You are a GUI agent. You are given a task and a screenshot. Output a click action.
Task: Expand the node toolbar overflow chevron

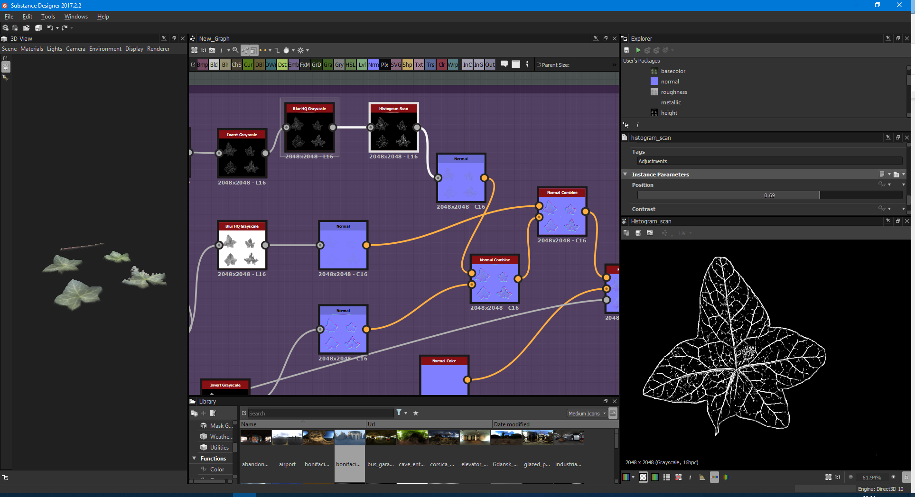pos(614,65)
